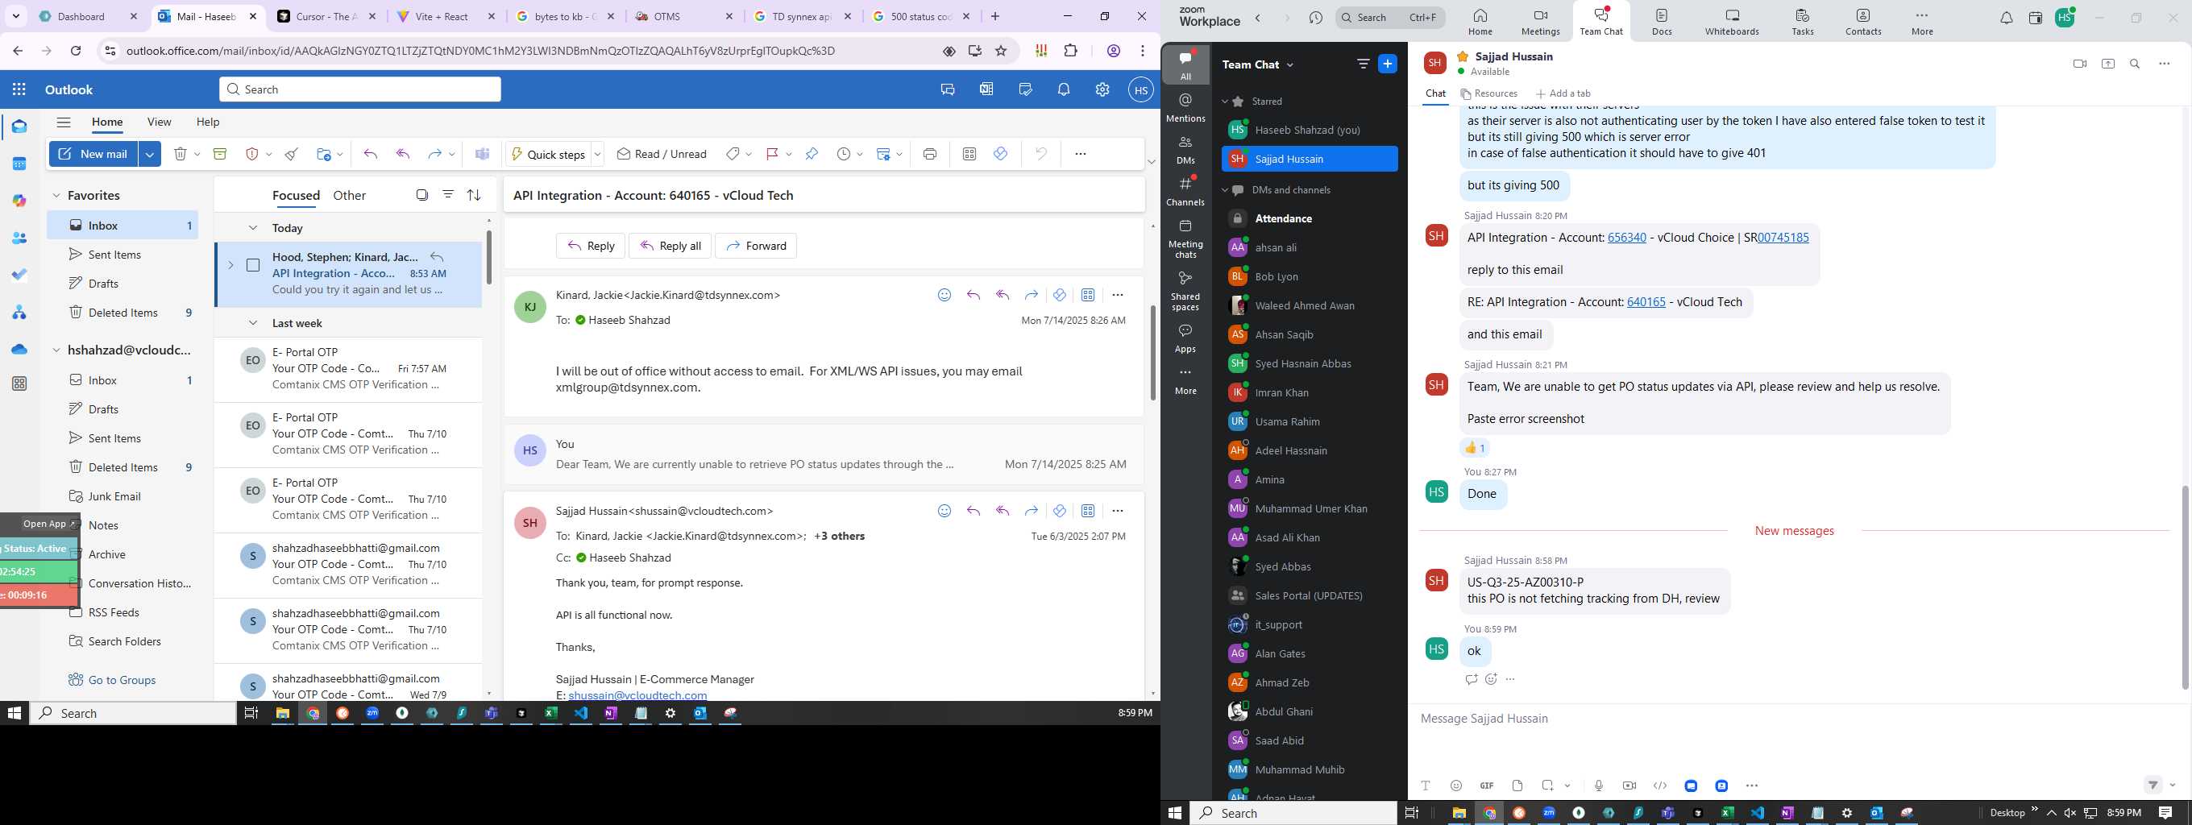Open Zoom Whiteboards top tab
Image resolution: width=2192 pixels, height=825 pixels.
point(1732,22)
